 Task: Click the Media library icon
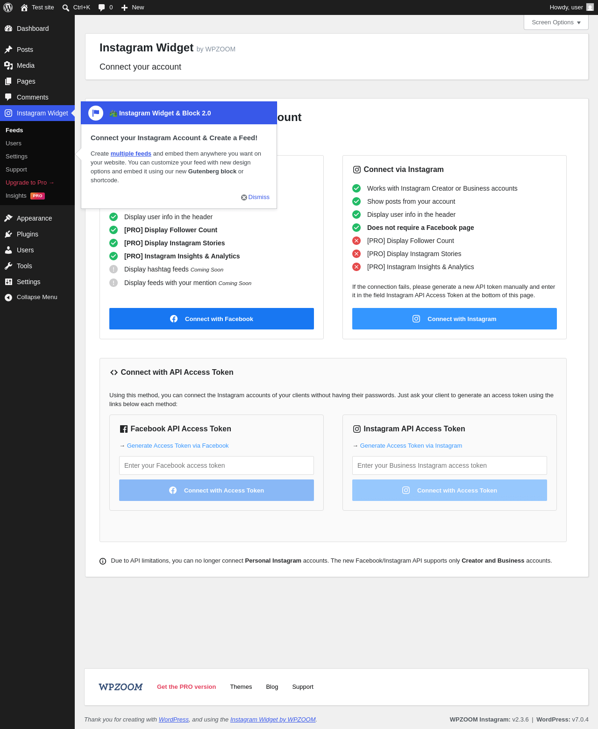(8, 65)
